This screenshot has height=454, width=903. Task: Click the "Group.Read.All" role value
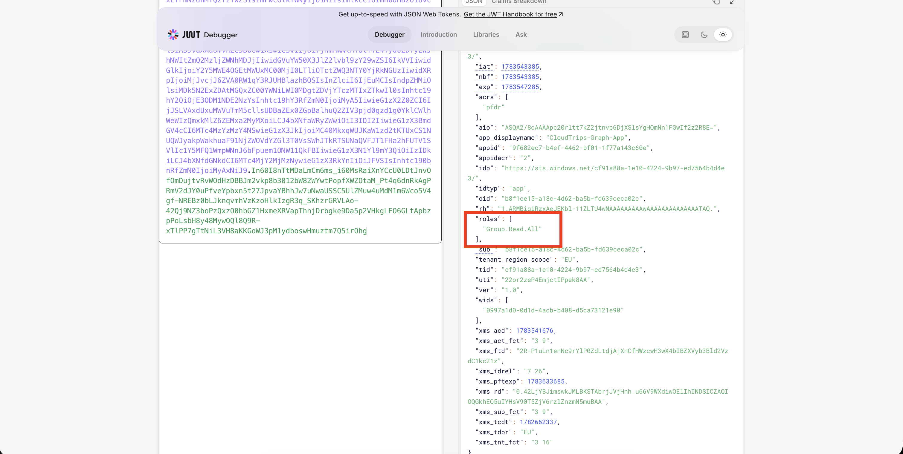tap(512, 229)
